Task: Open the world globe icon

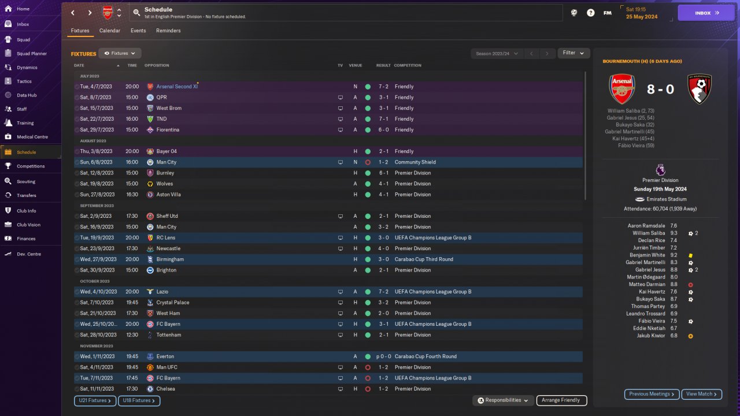Action: [574, 13]
